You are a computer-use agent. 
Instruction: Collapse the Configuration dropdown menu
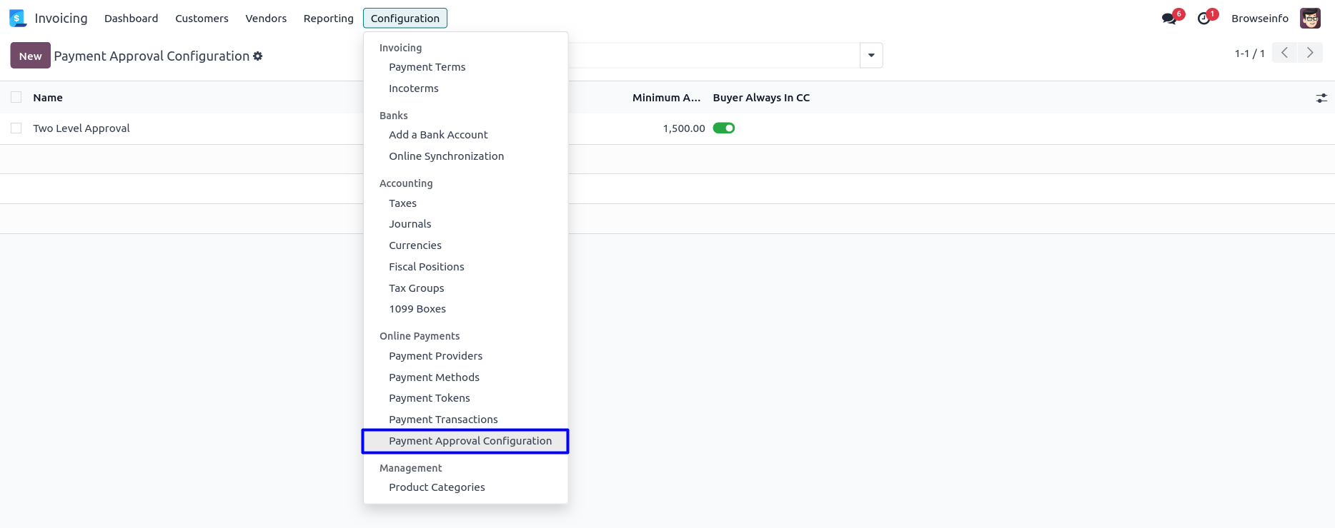pyautogui.click(x=405, y=19)
